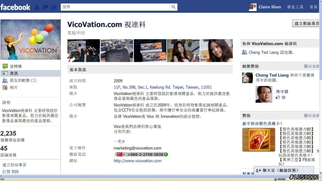
Task: Click the 45 talking about this count
Action: (x=4, y=148)
